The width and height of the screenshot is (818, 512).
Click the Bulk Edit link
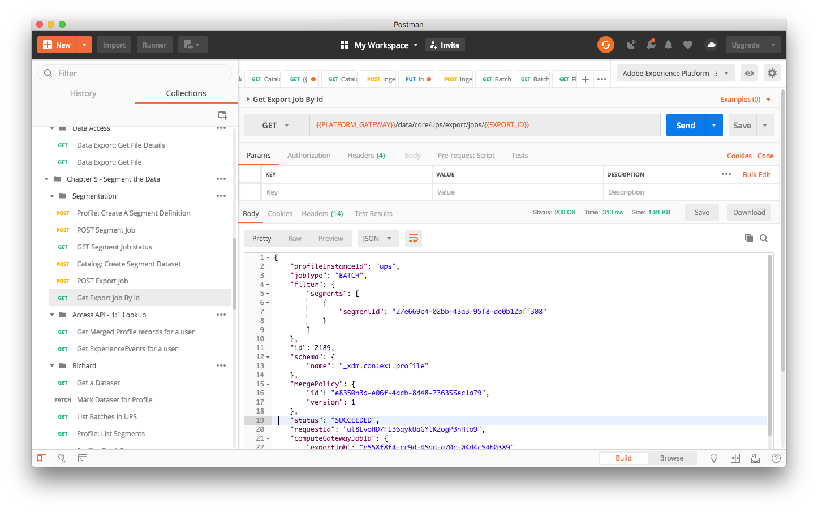pyautogui.click(x=756, y=174)
